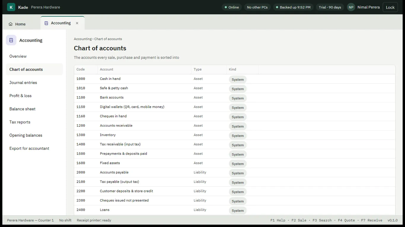Click the Backed up 9:52 PM pill

click(x=293, y=7)
